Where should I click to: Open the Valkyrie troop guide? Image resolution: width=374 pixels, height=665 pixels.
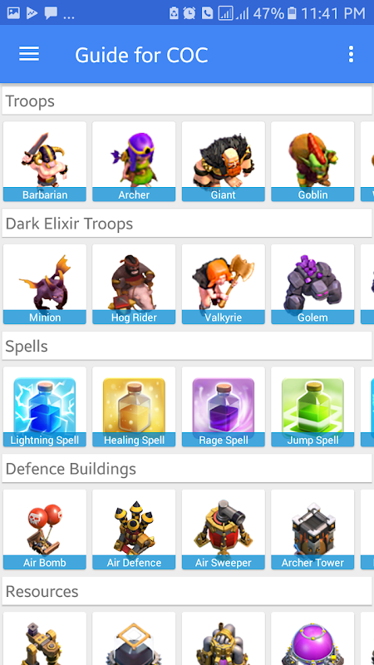point(224,284)
